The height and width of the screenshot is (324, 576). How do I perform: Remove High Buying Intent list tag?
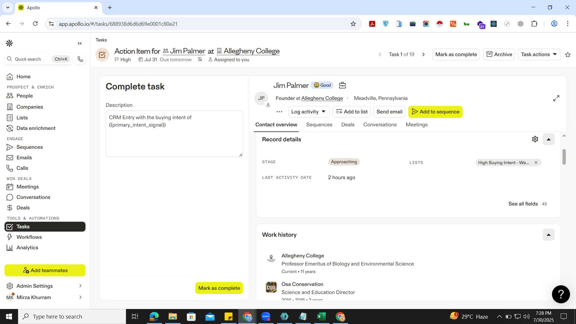[x=536, y=163]
